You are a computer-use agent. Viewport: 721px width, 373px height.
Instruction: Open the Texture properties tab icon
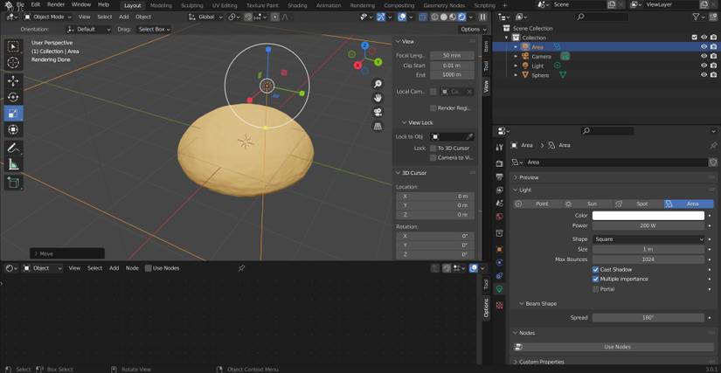[500, 305]
